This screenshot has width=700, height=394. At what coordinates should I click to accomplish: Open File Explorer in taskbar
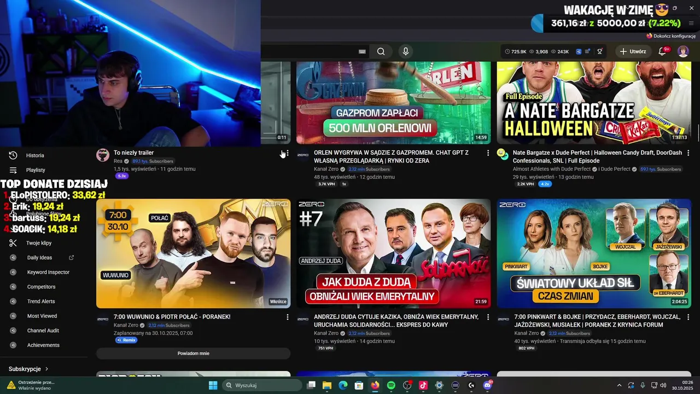tap(327, 385)
